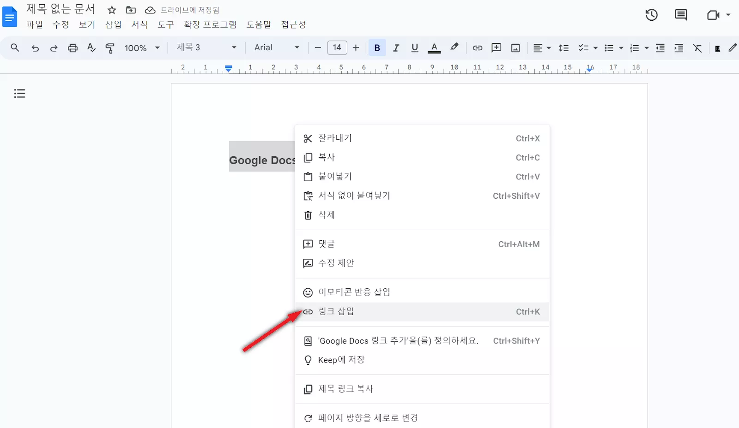Choose 붙여넣기 in context menu
This screenshot has width=739, height=428.
(x=422, y=177)
